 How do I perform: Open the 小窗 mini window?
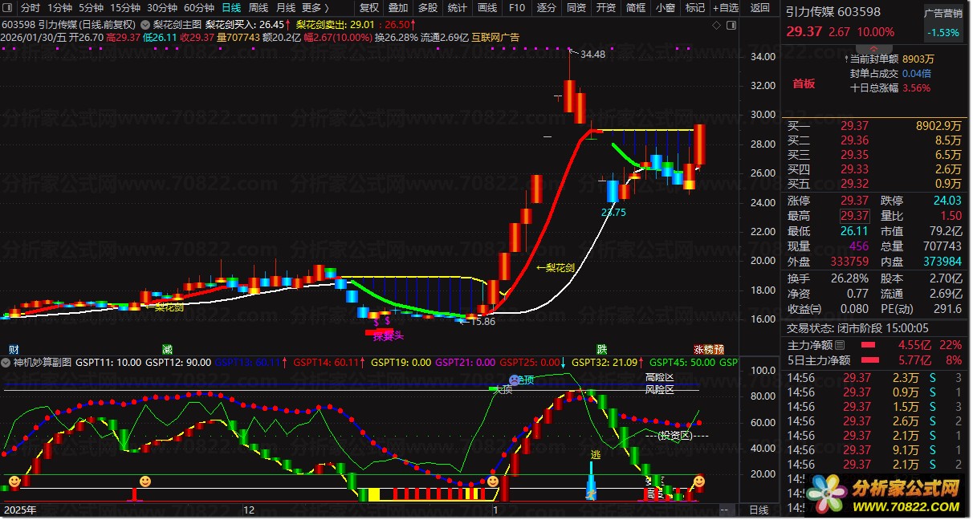click(665, 7)
